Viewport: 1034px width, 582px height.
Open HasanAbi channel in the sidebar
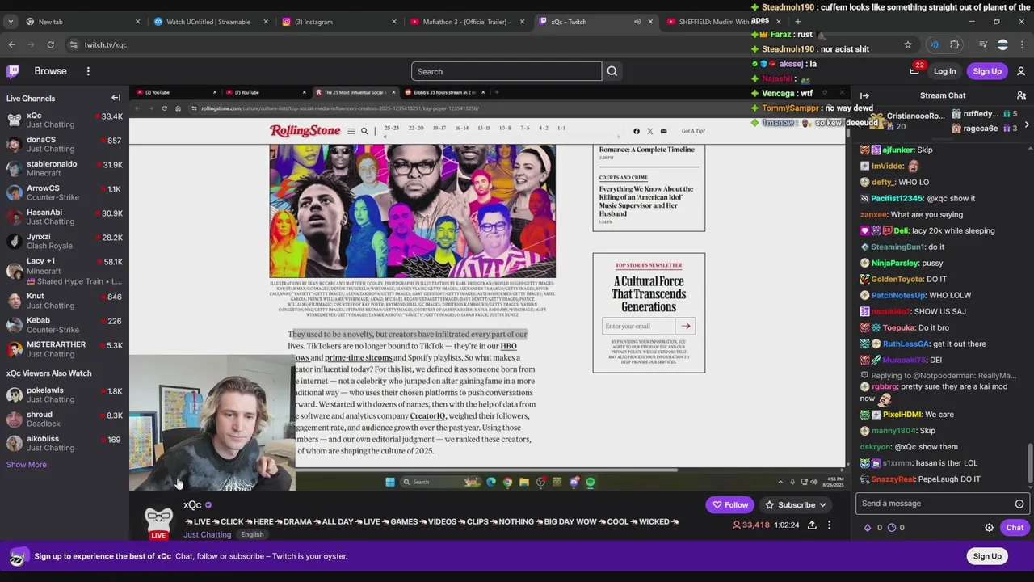(65, 217)
